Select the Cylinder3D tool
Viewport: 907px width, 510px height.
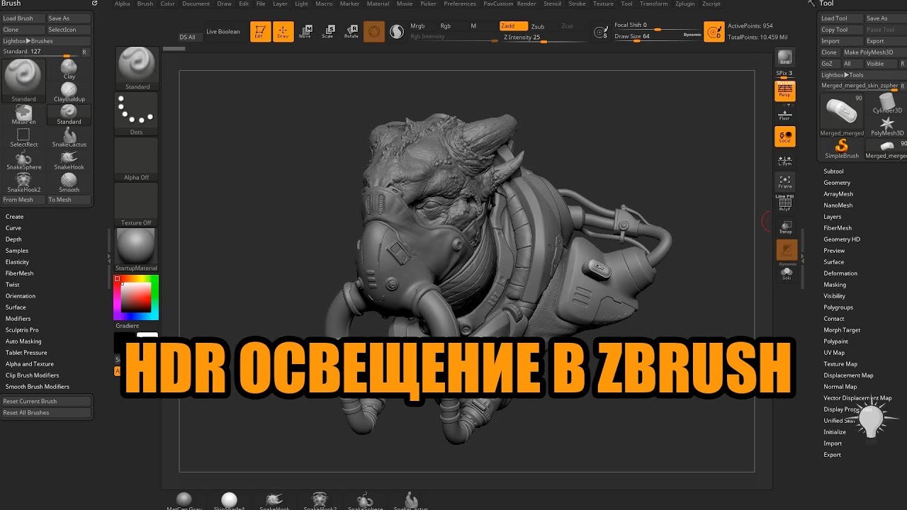tap(887, 104)
